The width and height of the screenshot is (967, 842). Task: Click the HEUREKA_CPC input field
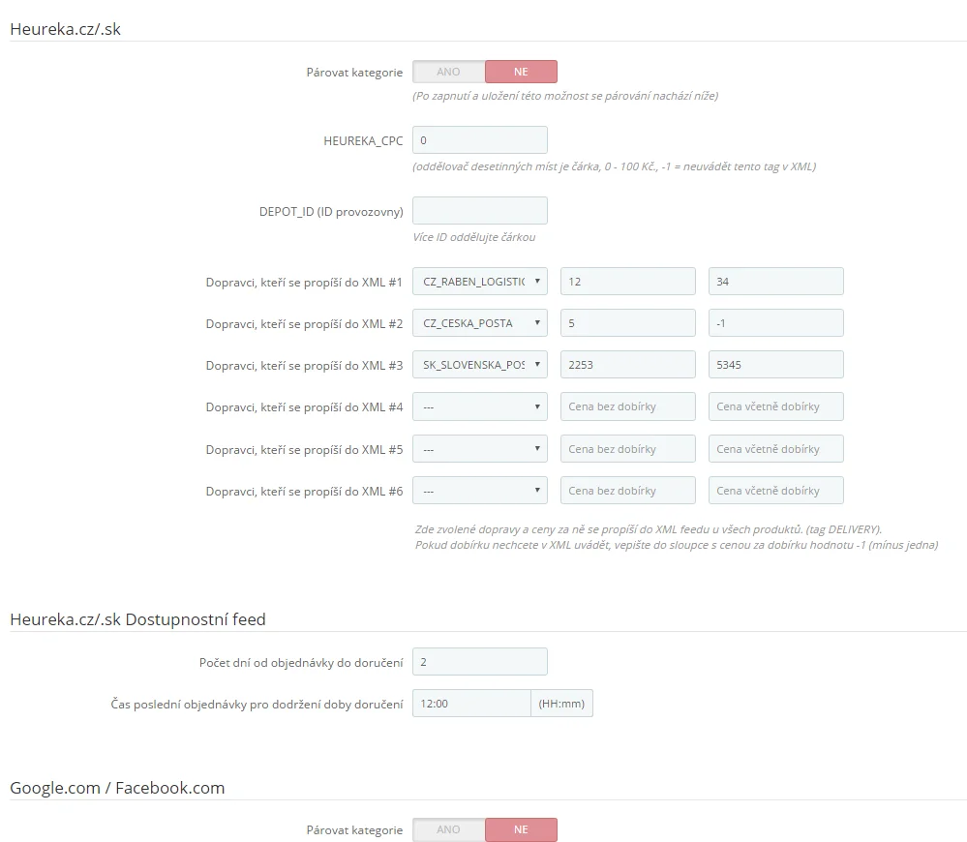click(x=479, y=140)
